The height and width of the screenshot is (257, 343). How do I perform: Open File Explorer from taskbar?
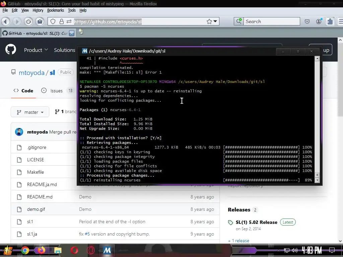(x=58, y=250)
